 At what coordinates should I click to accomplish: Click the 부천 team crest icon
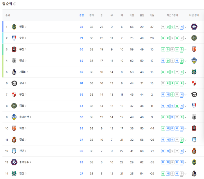[x=14, y=49]
